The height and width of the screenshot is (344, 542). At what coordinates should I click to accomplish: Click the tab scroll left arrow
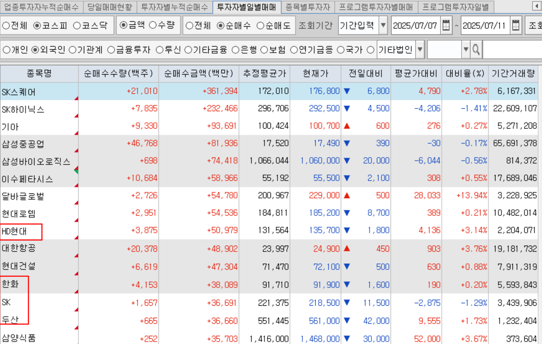[x=536, y=6]
